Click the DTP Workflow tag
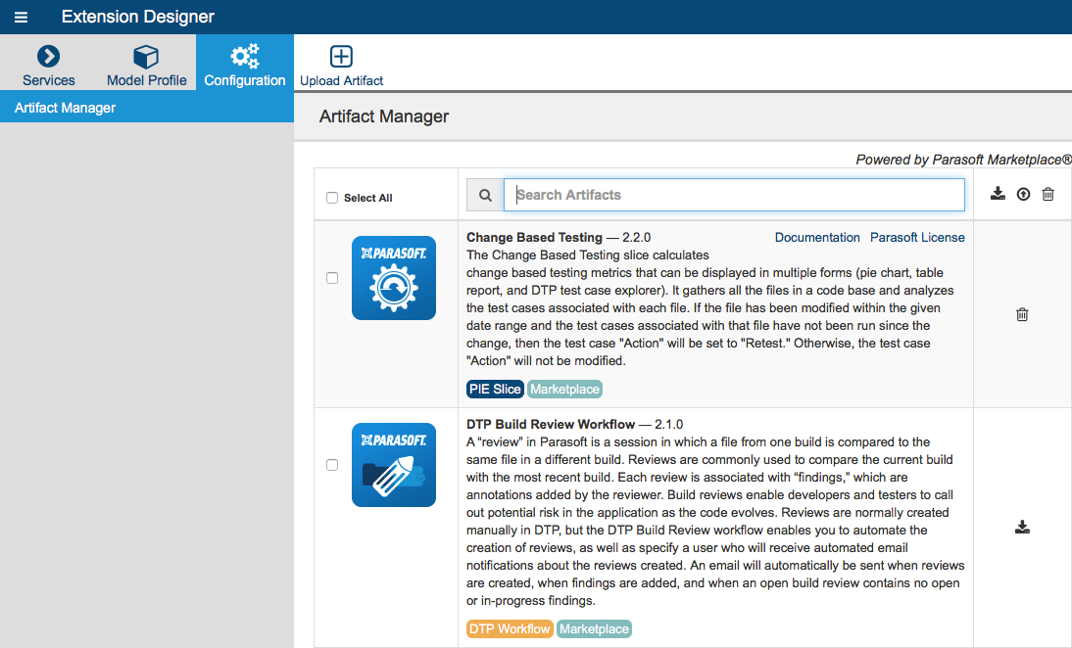Viewport: 1072px width, 648px height. point(510,628)
